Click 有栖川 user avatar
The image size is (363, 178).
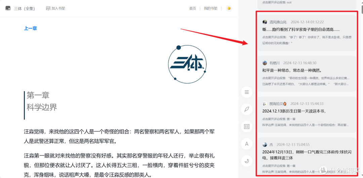coord(265,63)
